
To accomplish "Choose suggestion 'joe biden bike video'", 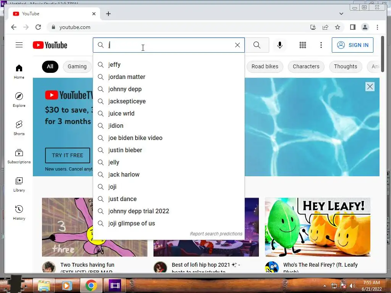I will click(168, 138).
